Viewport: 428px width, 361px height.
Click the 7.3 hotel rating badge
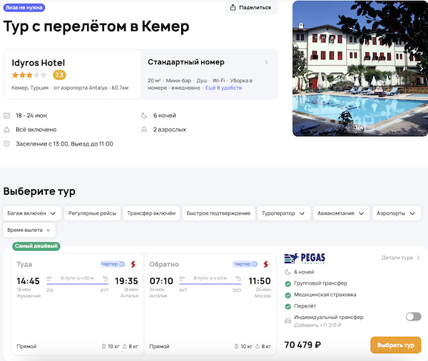(x=59, y=75)
